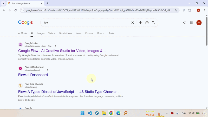Open the Windows Start menu
The width and height of the screenshot is (208, 117).
[82, 113]
